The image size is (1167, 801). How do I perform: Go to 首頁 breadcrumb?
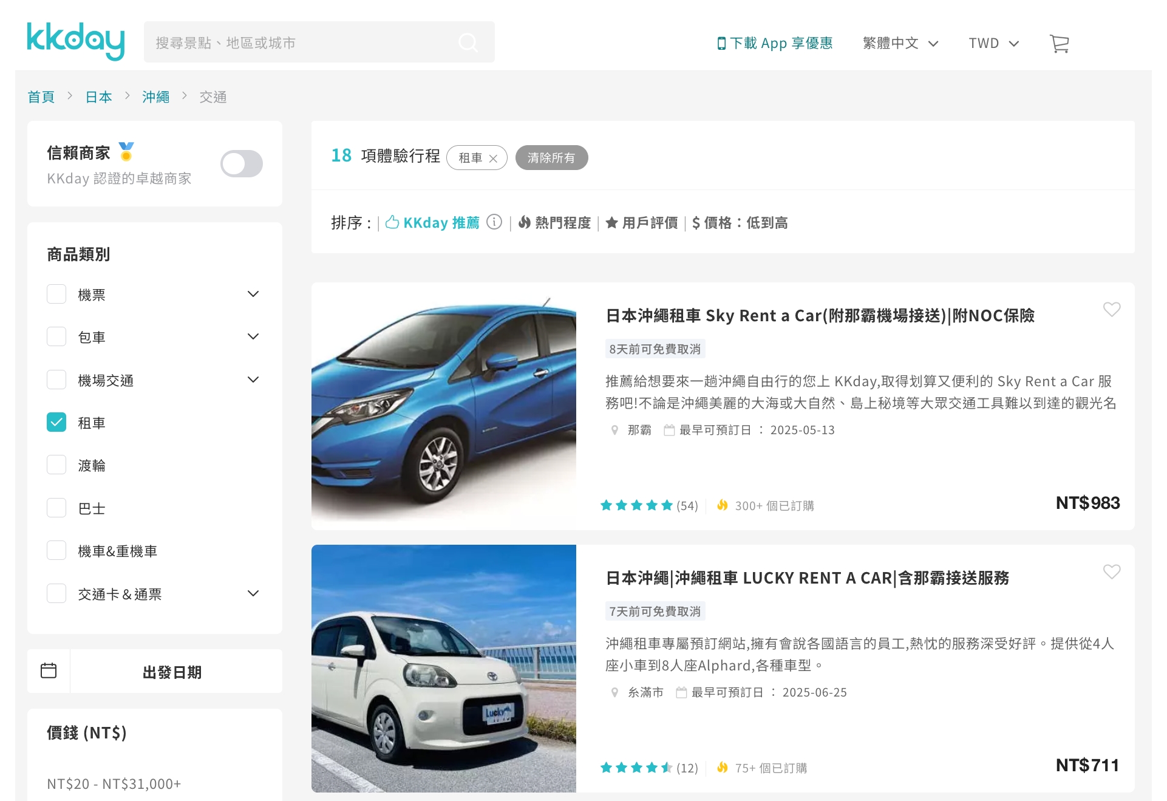coord(41,97)
